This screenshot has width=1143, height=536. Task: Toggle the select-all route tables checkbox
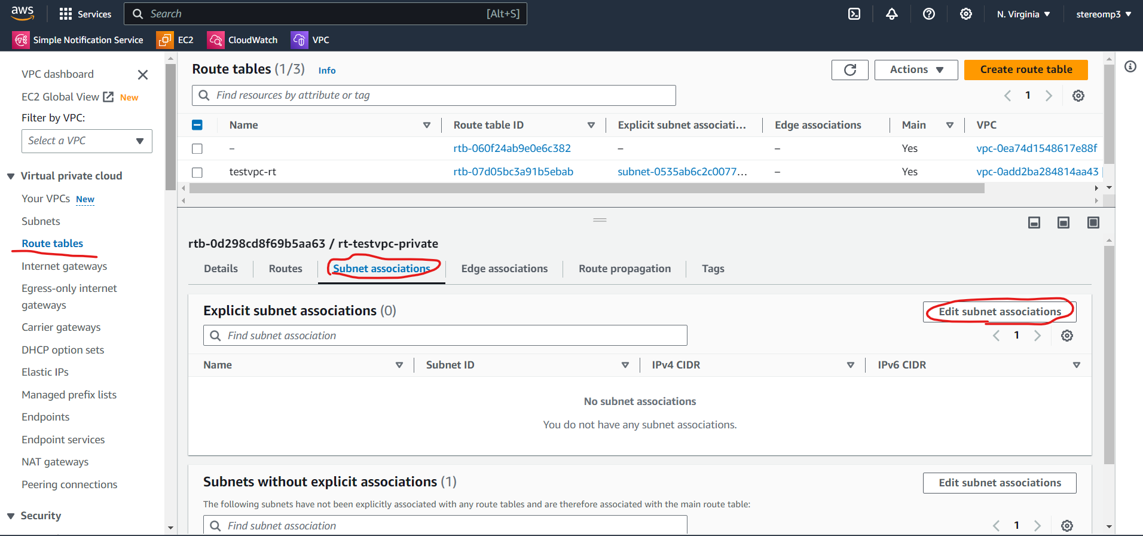[197, 125]
